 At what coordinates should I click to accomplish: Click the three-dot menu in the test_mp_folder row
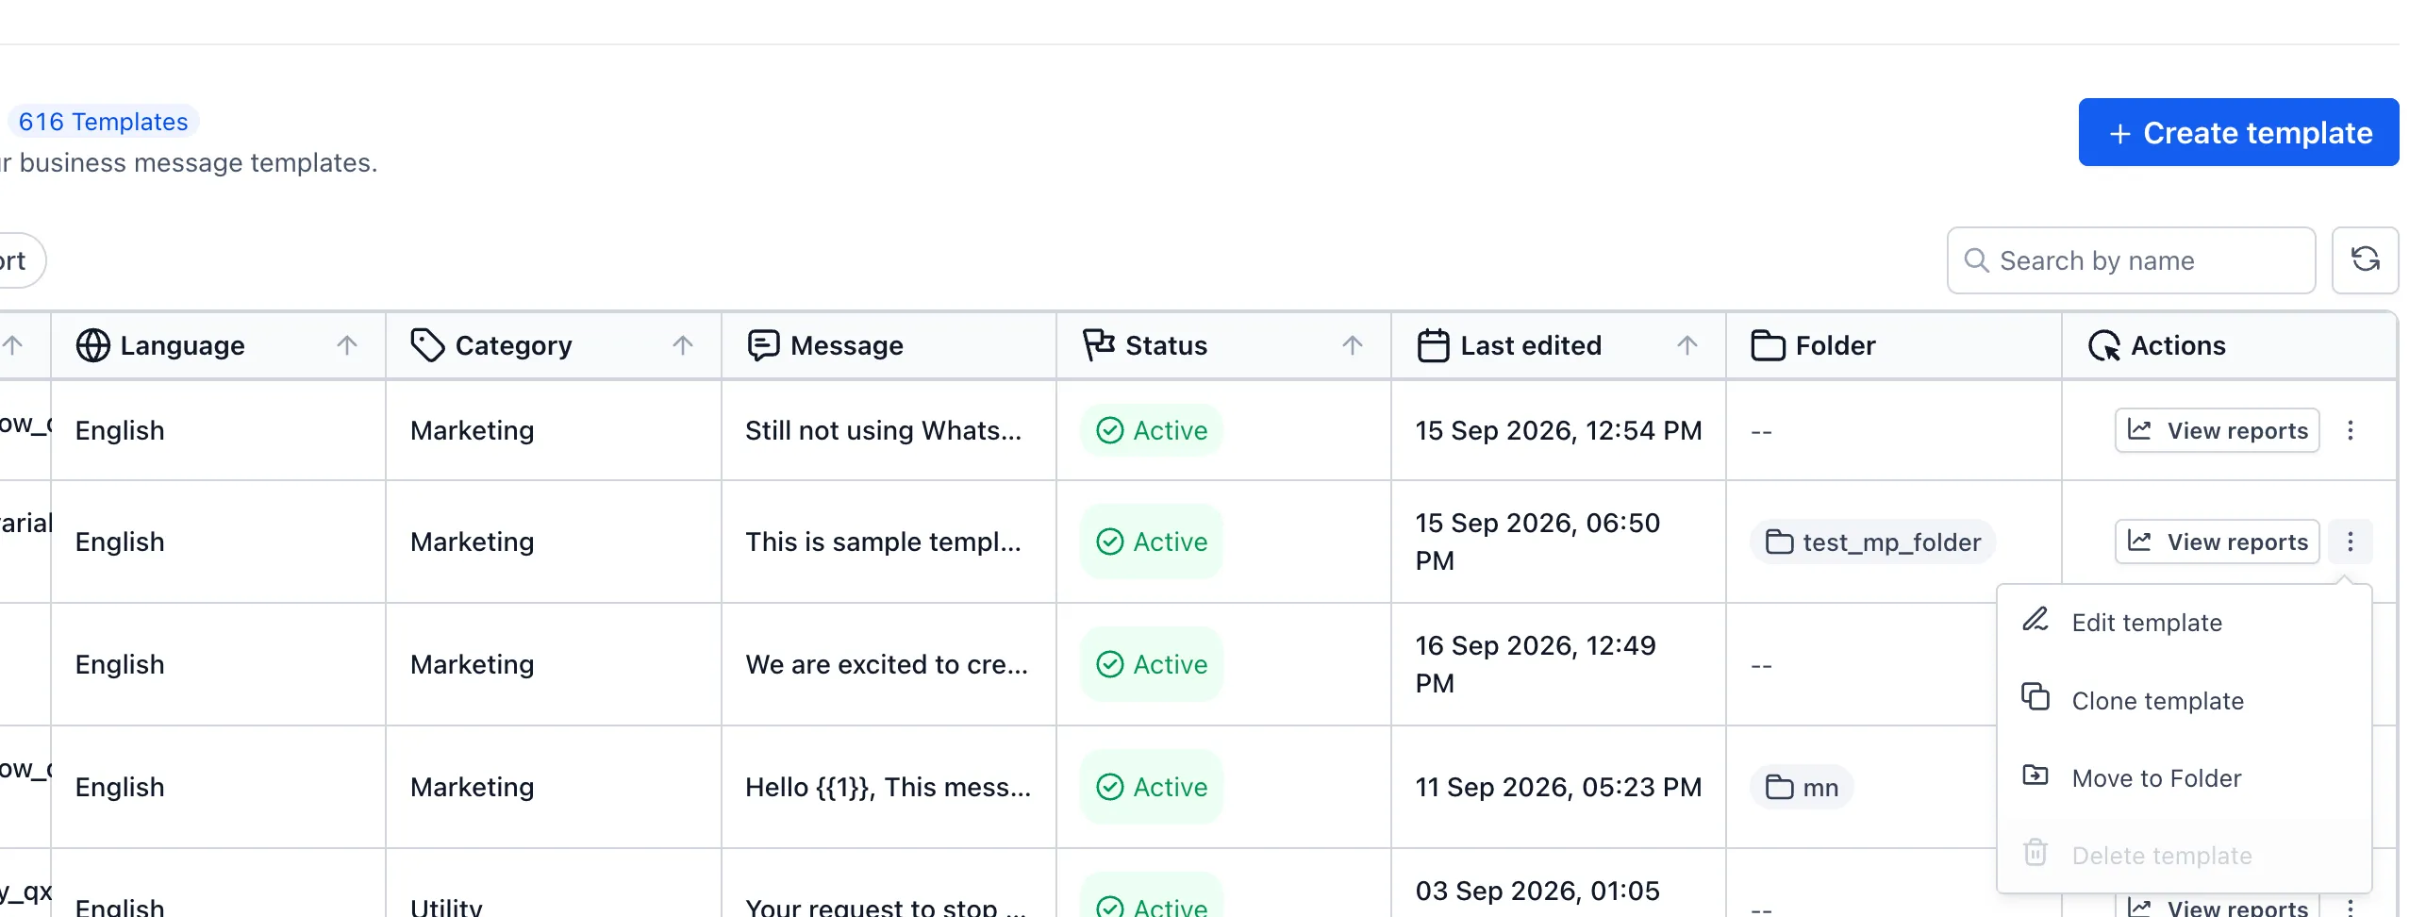pos(2350,542)
